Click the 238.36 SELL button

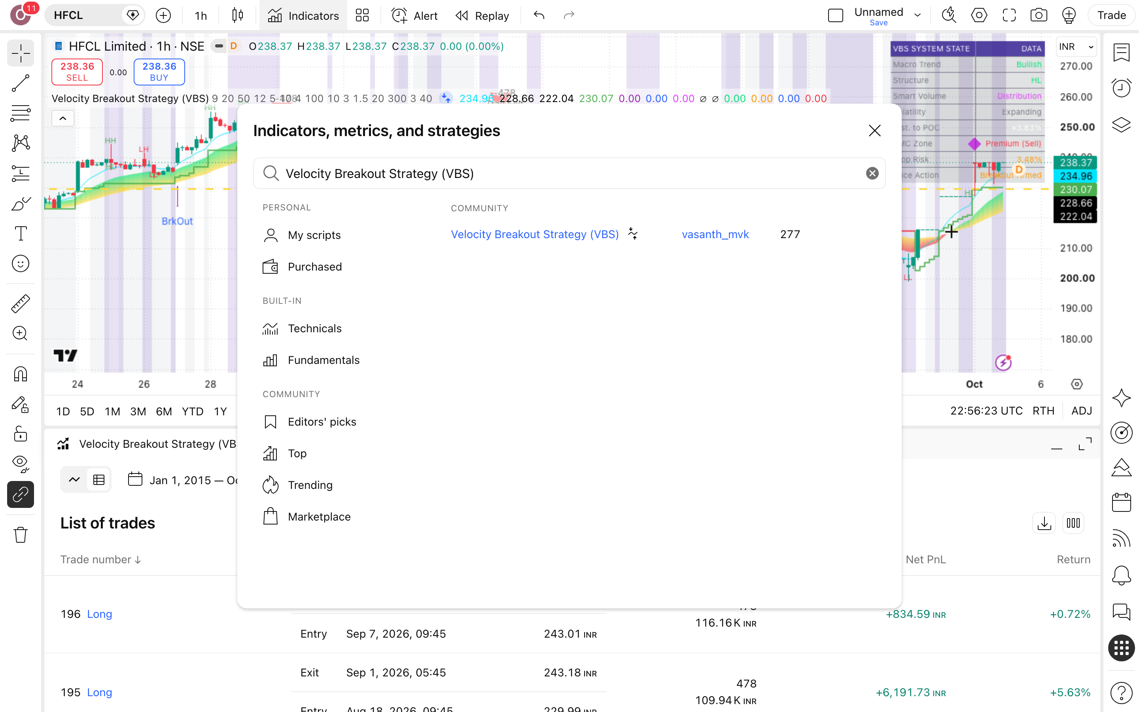pyautogui.click(x=77, y=72)
